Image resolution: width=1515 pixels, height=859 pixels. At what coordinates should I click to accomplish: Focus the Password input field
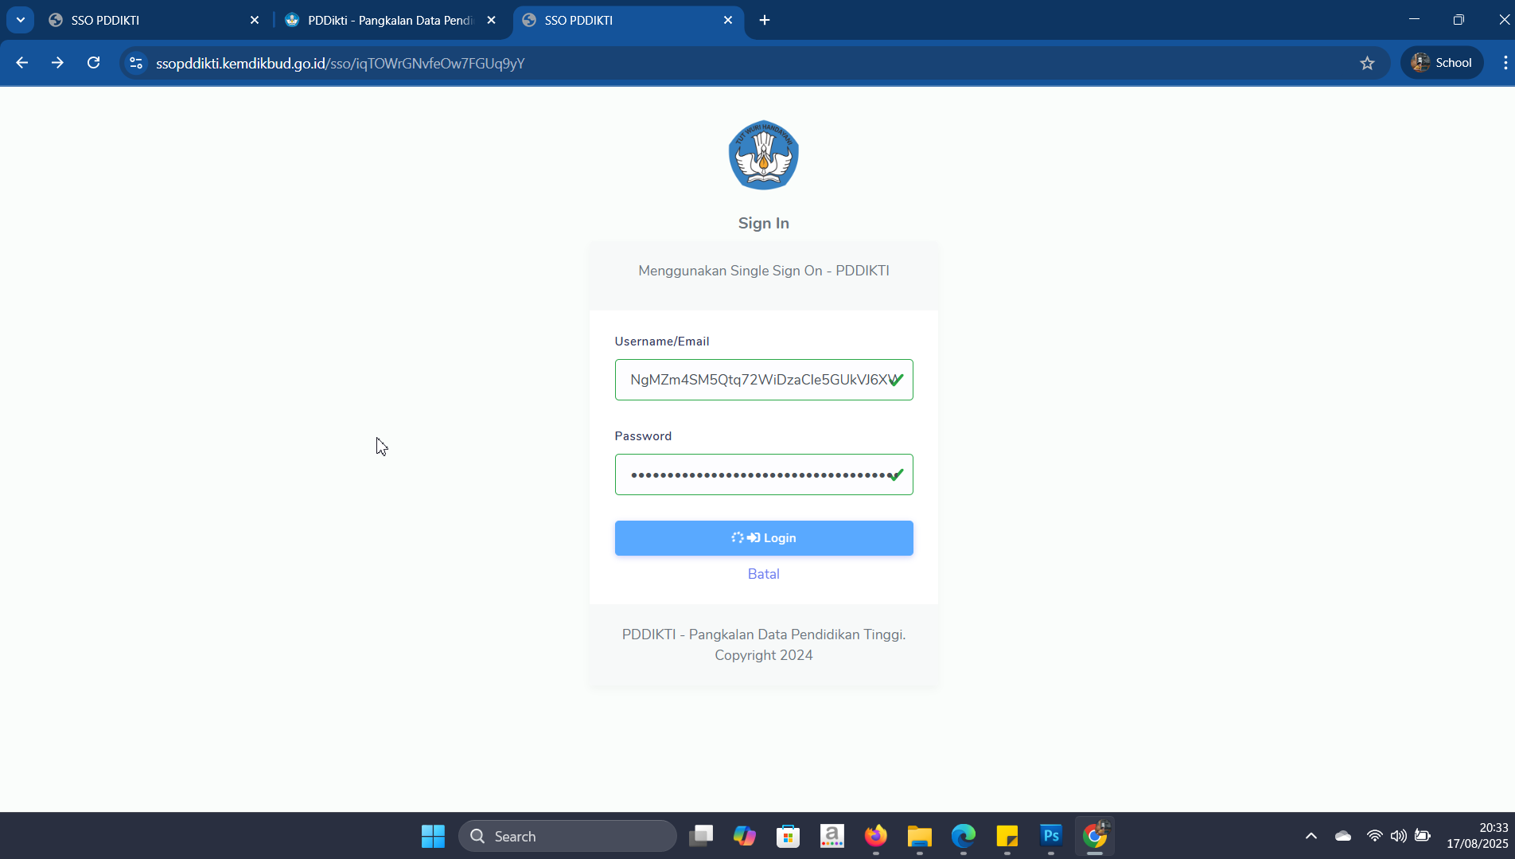pos(764,474)
